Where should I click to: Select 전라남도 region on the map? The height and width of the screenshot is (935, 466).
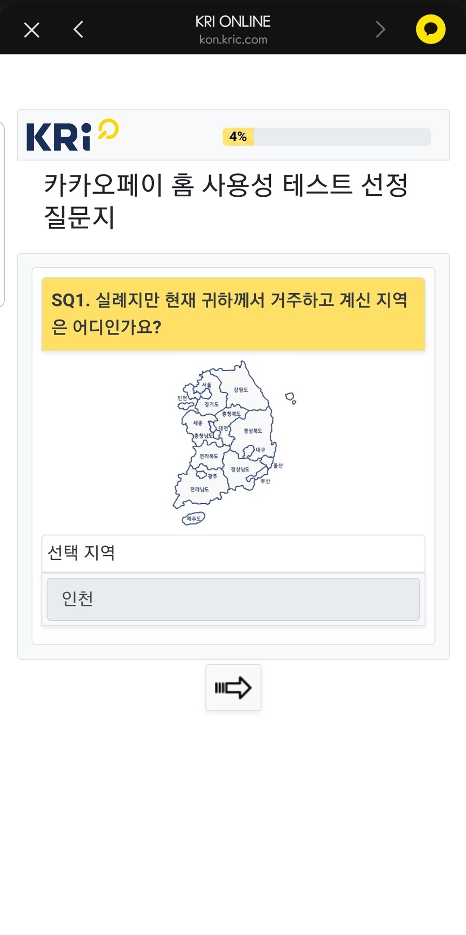click(198, 489)
